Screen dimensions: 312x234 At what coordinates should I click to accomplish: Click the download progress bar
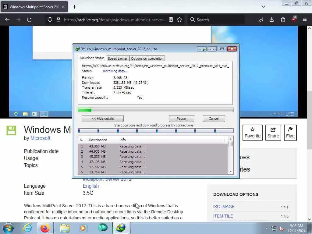[156, 110]
